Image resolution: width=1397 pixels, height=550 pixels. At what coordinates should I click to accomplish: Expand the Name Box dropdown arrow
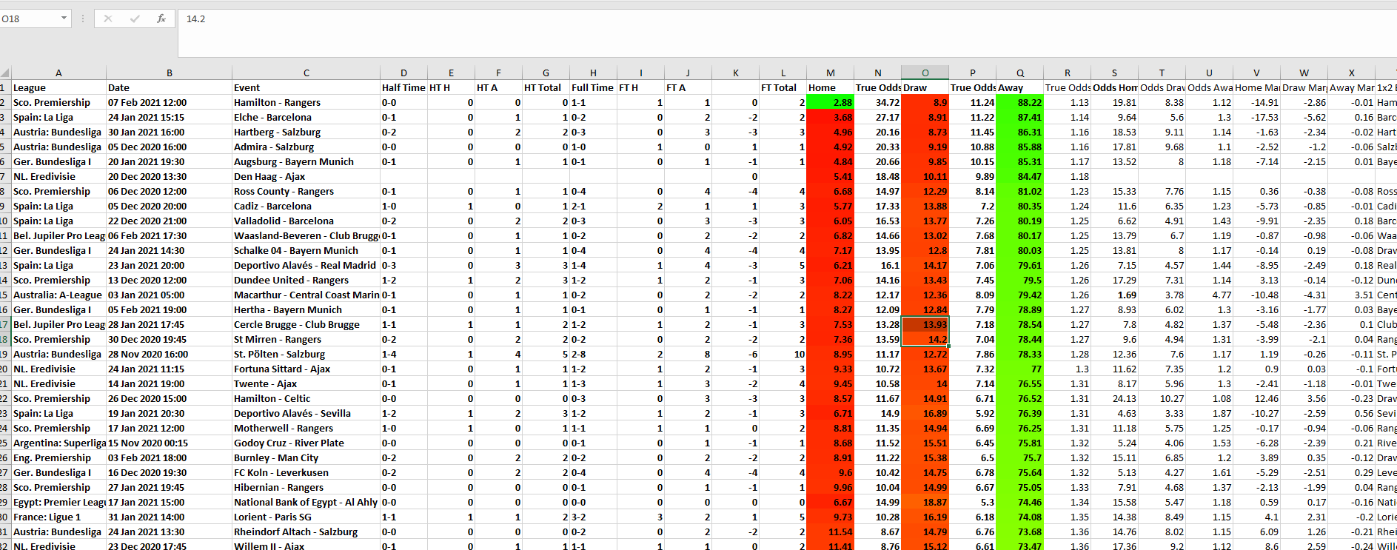pyautogui.click(x=64, y=19)
